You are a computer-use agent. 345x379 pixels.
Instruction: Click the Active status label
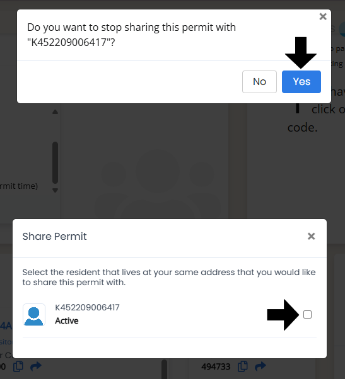click(x=67, y=320)
